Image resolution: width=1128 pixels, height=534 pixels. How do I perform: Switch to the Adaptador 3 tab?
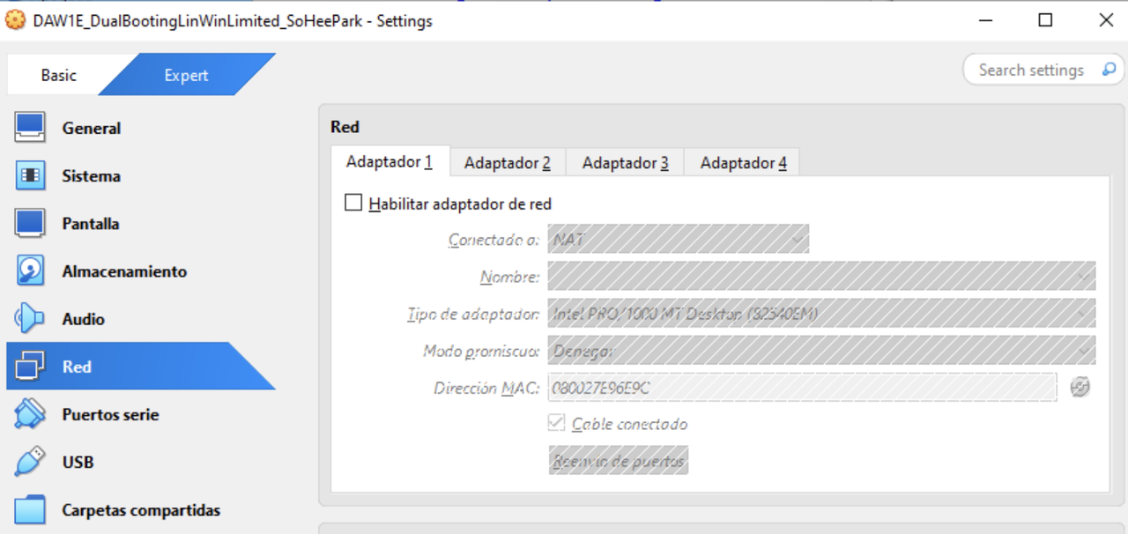(x=625, y=162)
